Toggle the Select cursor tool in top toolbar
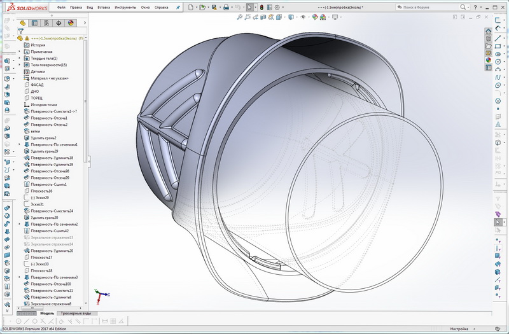Screen dimensions: 509x334 (x=249, y=7)
